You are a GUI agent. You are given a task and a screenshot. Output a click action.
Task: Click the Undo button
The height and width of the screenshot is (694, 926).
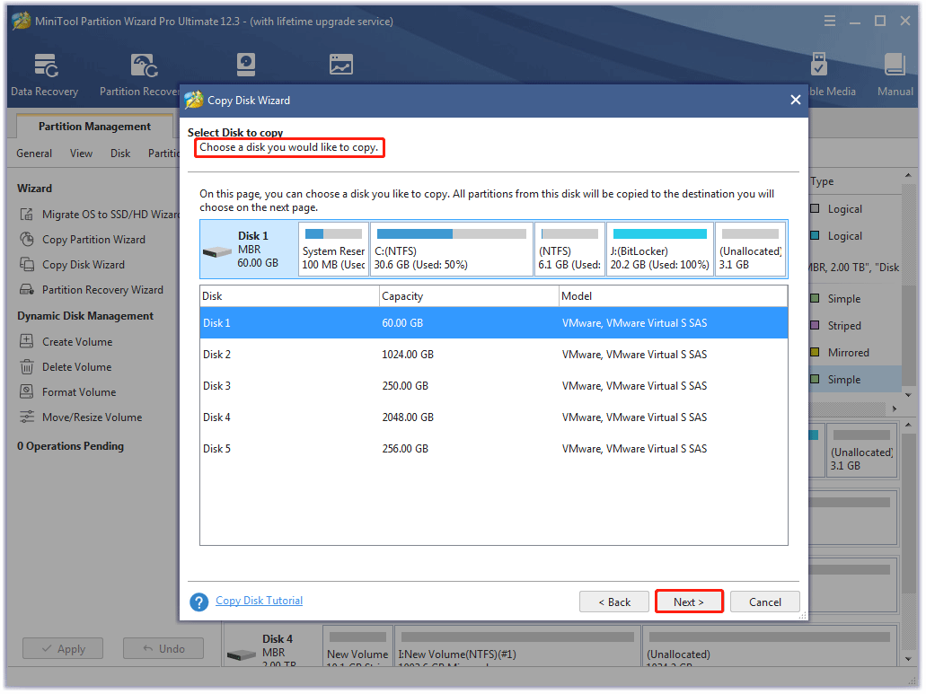click(x=163, y=648)
